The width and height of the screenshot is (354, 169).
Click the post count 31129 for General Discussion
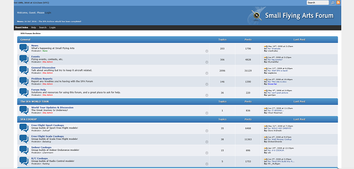(248, 71)
